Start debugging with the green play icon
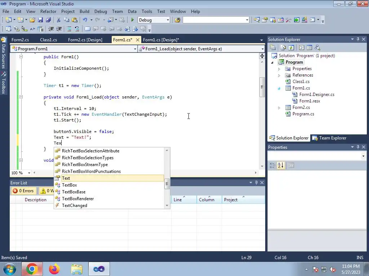Viewport: 369px width, 276px height. pyautogui.click(x=132, y=20)
